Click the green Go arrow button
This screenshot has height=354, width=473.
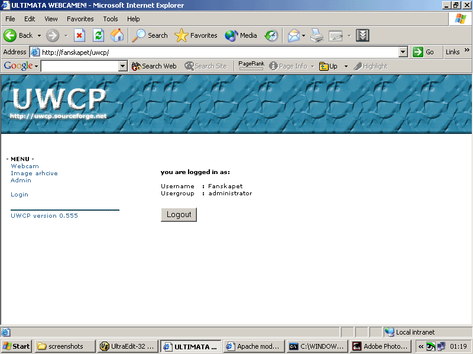coord(418,52)
